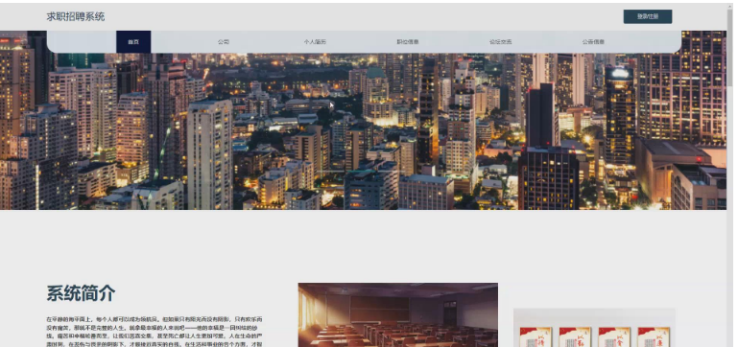Select the 职位信息 menu item
This screenshot has width=738, height=347.
408,42
